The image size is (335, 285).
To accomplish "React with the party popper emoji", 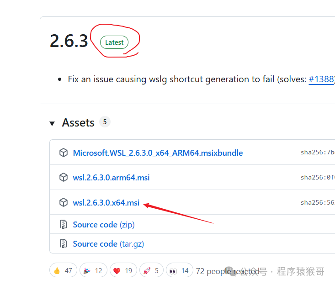I will pyautogui.click(x=93, y=270).
